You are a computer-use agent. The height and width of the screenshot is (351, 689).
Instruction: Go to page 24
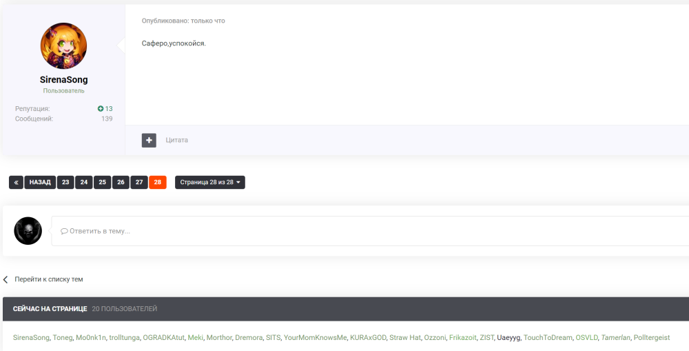tap(84, 183)
